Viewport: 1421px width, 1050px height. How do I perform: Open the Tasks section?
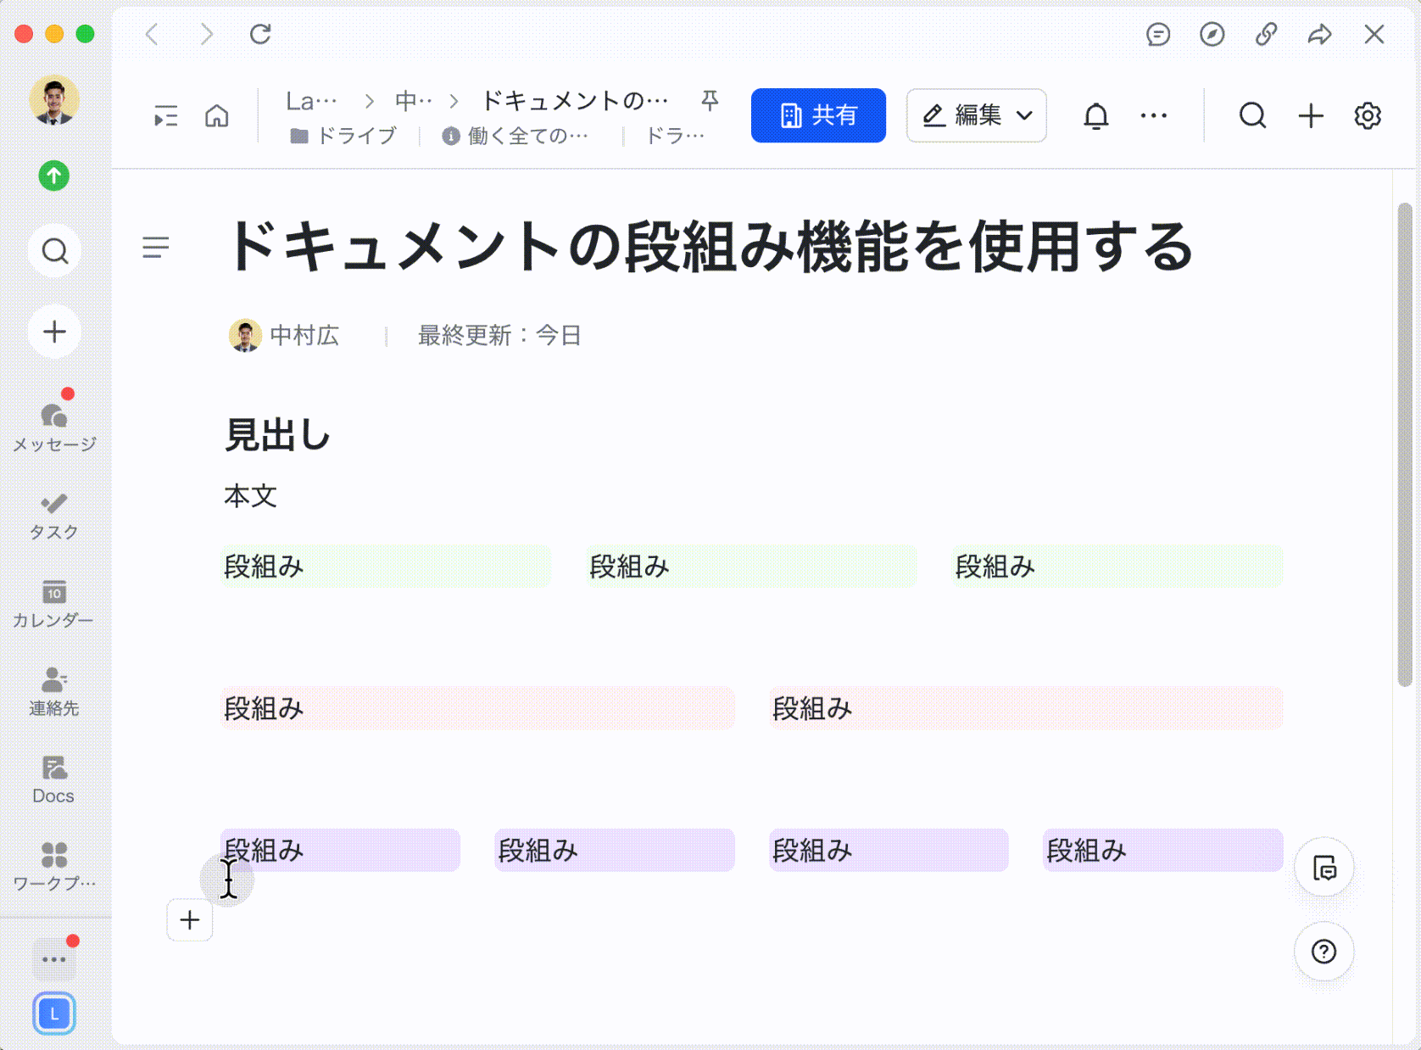click(x=54, y=516)
